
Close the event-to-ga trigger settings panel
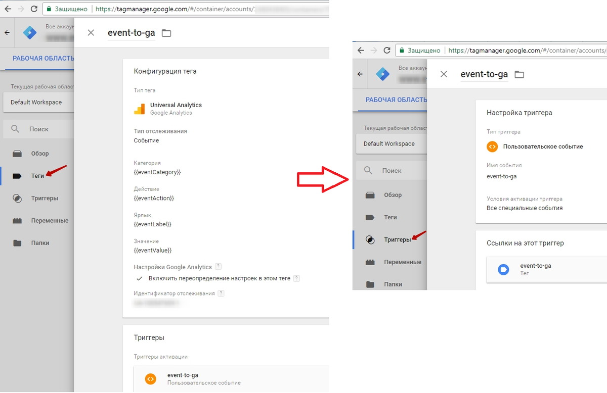pyautogui.click(x=444, y=74)
